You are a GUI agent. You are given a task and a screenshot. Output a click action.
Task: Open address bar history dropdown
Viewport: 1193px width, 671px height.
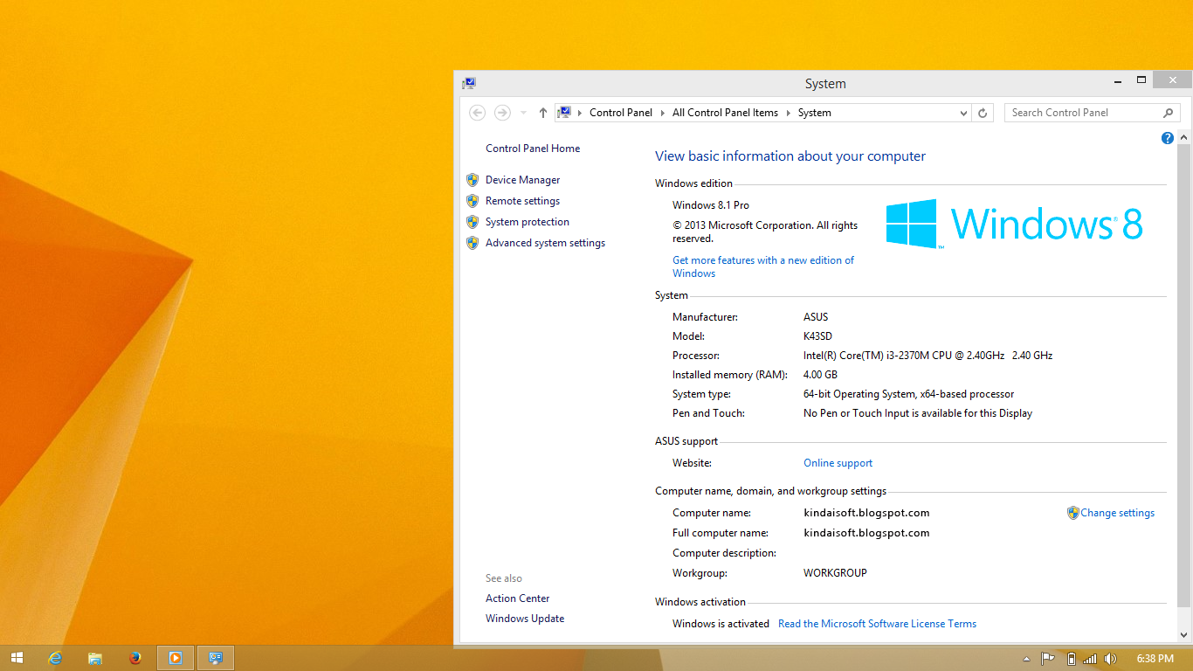[963, 113]
